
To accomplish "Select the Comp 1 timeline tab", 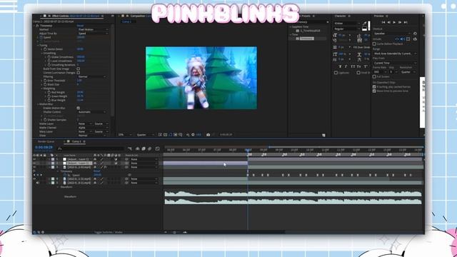I will point(76,141).
